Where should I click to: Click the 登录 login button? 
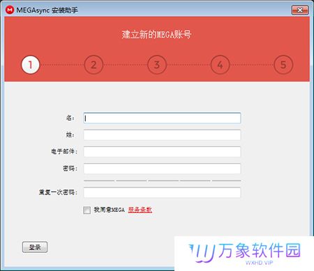(35, 247)
